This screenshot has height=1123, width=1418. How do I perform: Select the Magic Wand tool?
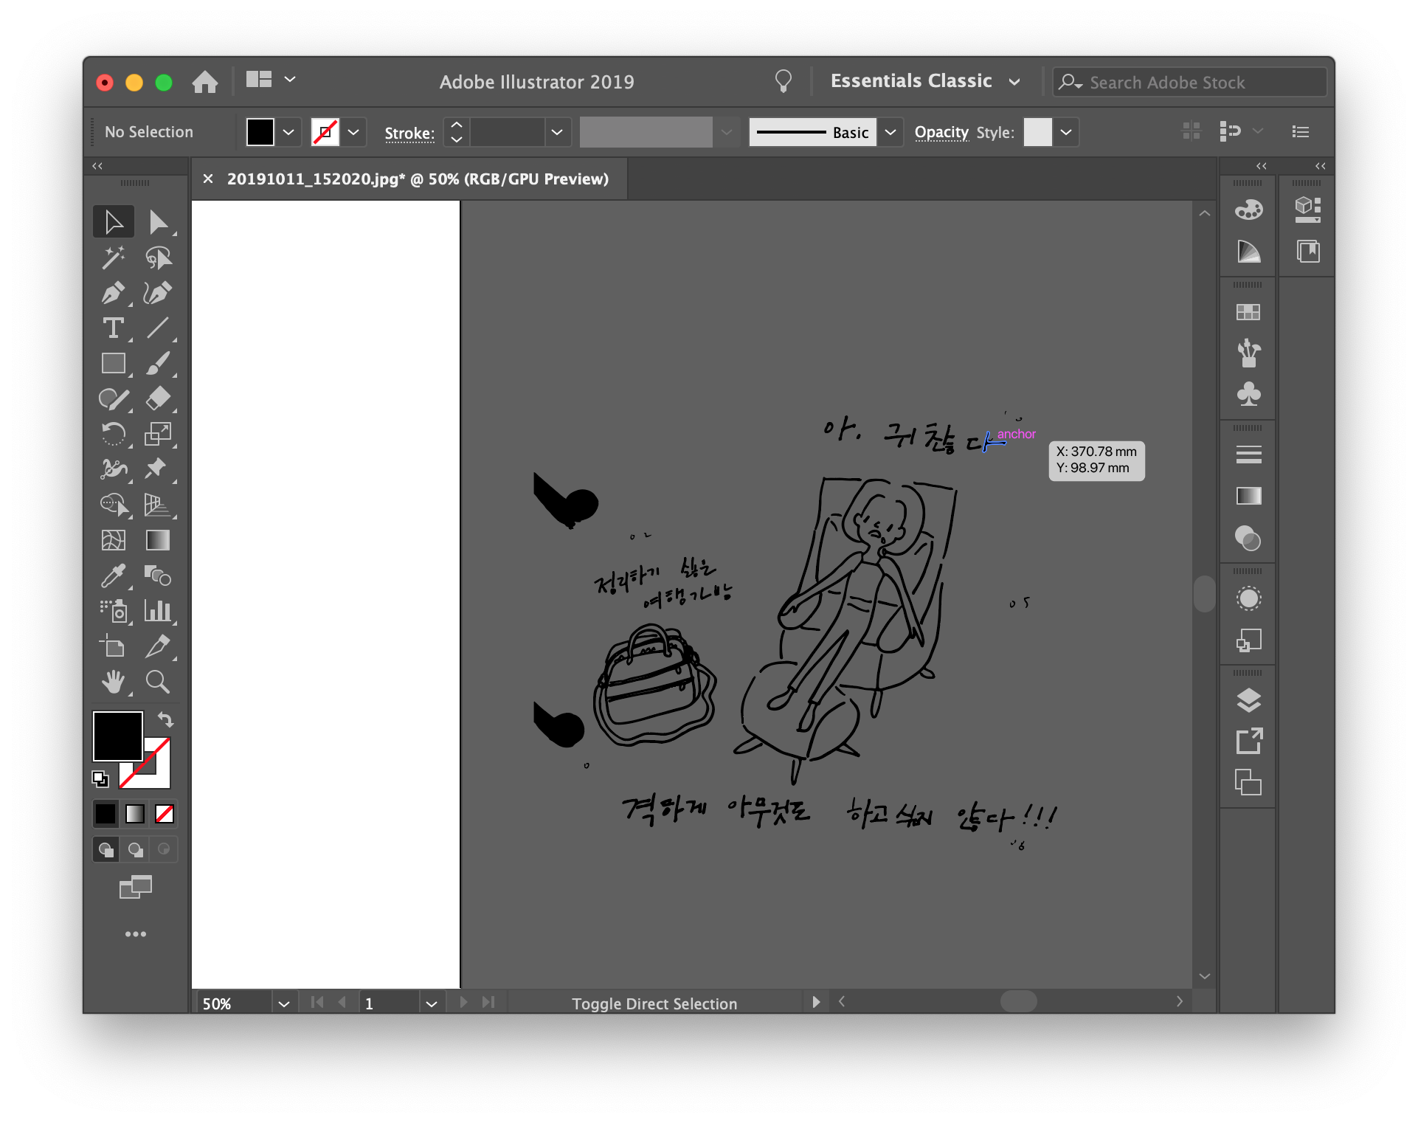113,258
